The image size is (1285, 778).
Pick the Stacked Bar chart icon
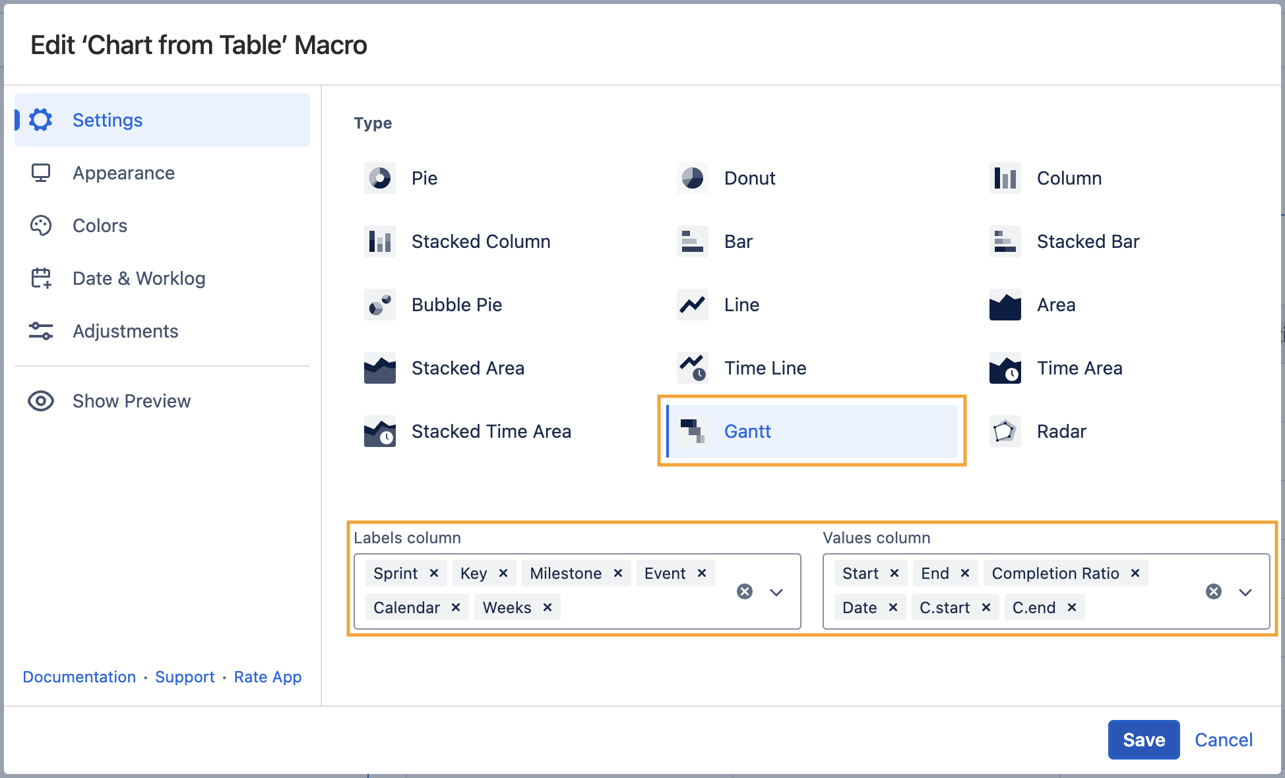(x=1005, y=241)
